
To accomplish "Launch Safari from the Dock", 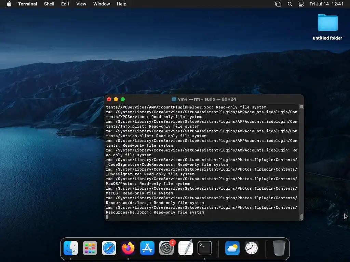I will click(x=109, y=248).
